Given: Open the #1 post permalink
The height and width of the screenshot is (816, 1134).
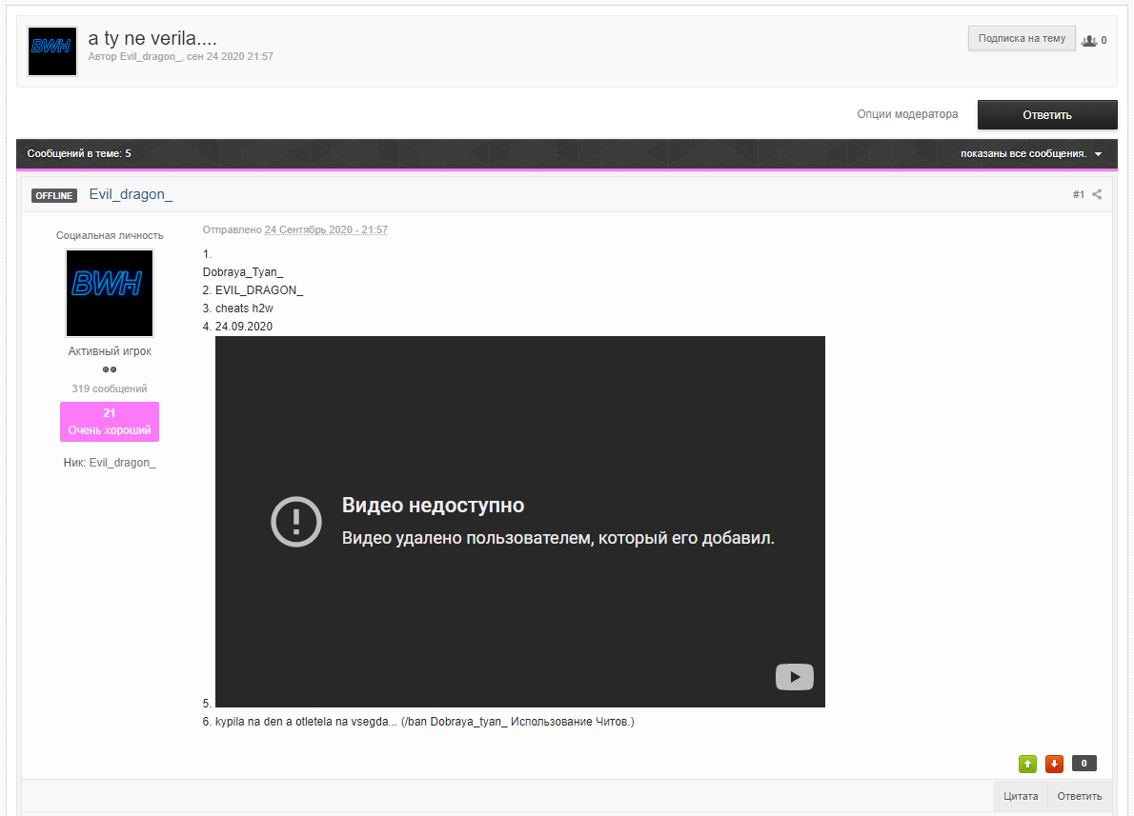Looking at the screenshot, I should click(x=1078, y=194).
